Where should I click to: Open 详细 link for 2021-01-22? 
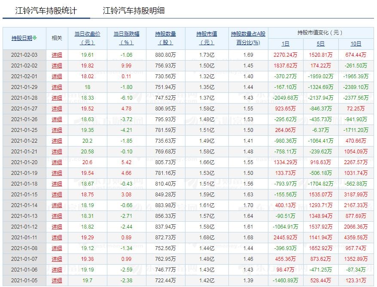click(x=57, y=141)
